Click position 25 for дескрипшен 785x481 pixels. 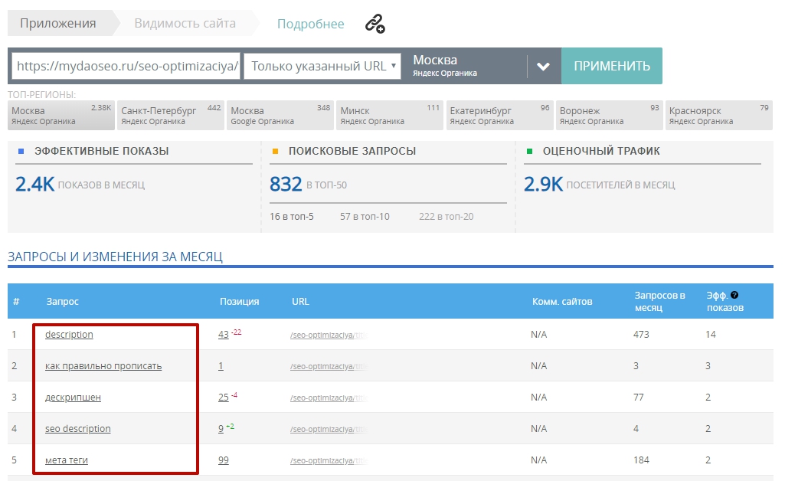pyautogui.click(x=224, y=398)
